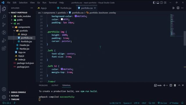
Task: Open the Manage settings gear
Action: [x=4, y=97]
